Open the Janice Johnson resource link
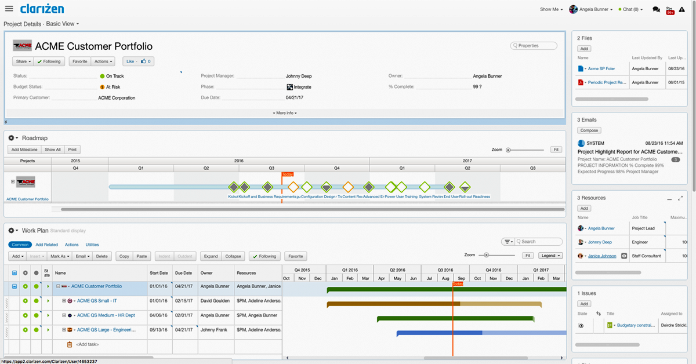Image resolution: width=696 pixels, height=364 pixels. pyautogui.click(x=602, y=256)
